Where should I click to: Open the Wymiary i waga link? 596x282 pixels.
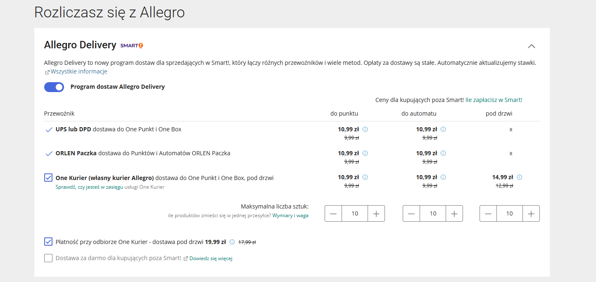(290, 216)
